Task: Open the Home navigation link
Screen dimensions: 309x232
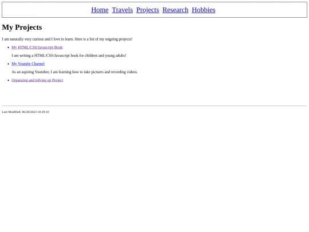Action: tap(100, 10)
